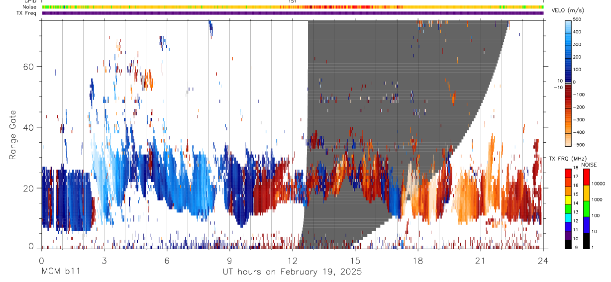Click the 'TX FRQ (MHz)' legend title
This screenshot has height=282, width=611.
[568, 159]
